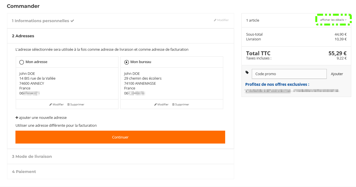Image resolution: width=356 pixels, height=187 pixels.
Task: Click the 2 Adresses step header
Action: 23,36
